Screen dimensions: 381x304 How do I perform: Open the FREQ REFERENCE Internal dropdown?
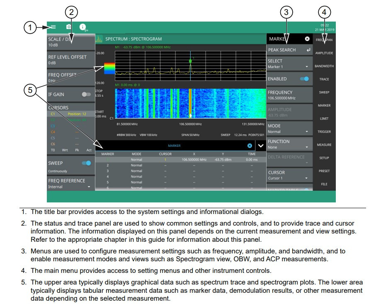tap(71, 183)
